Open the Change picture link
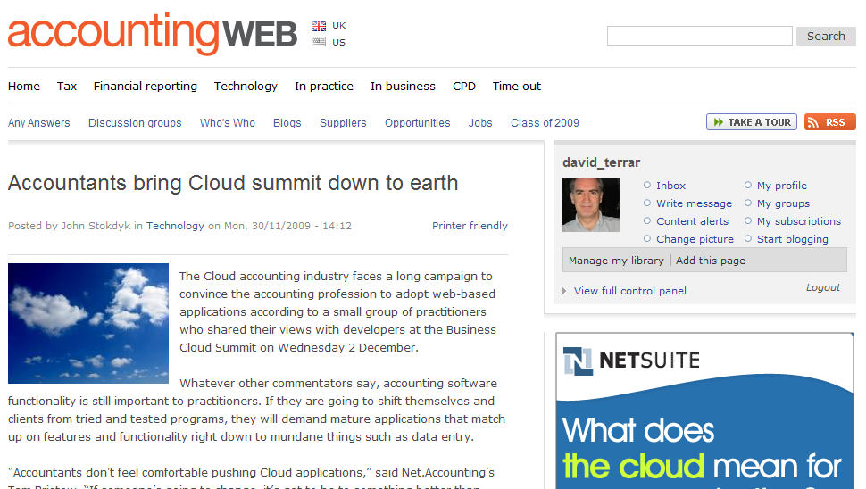The image size is (866, 489). tap(695, 239)
